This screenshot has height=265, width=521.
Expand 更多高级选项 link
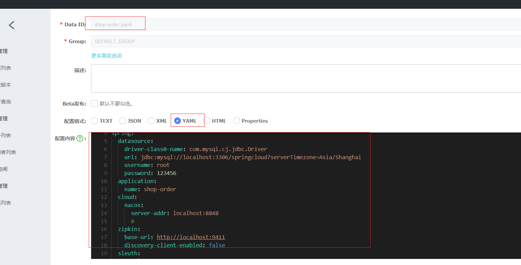(x=107, y=56)
